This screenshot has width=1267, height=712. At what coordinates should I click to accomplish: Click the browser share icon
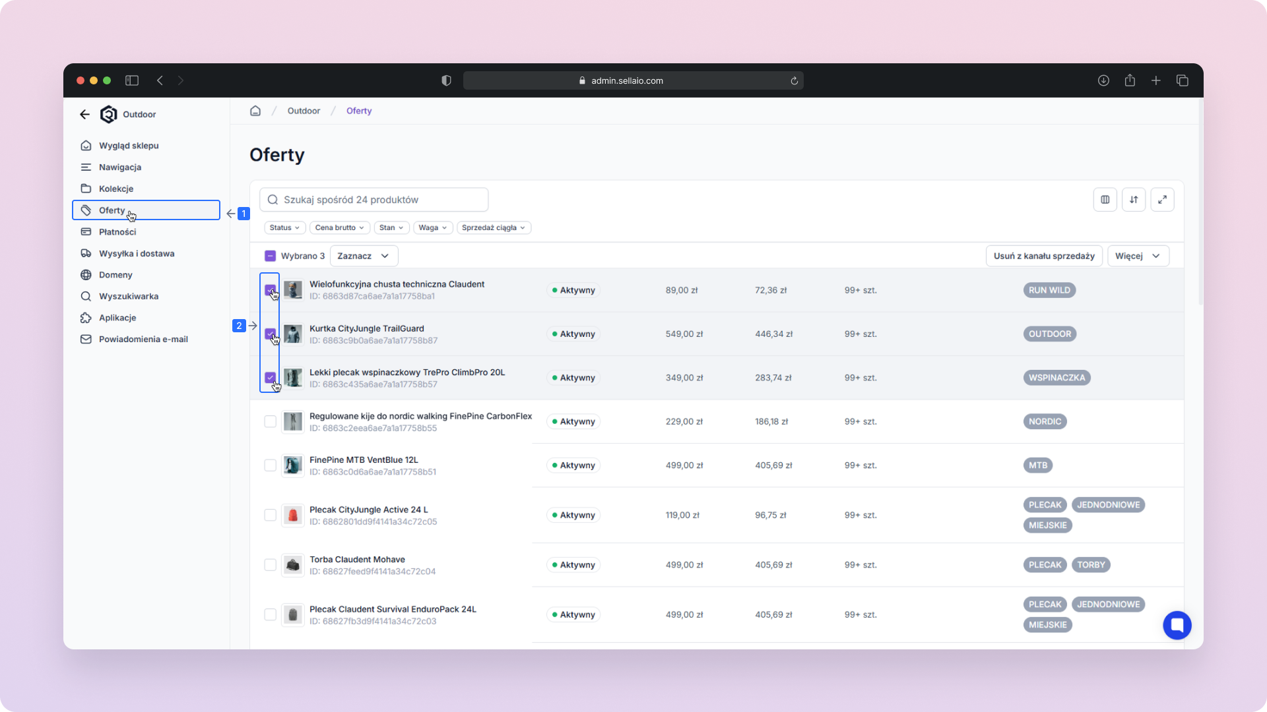click(1130, 80)
